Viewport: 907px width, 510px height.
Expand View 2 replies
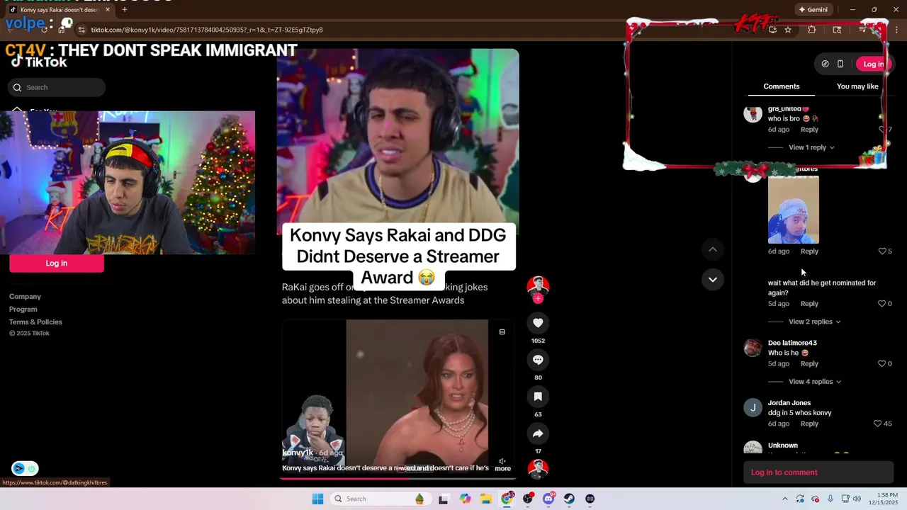[814, 322]
